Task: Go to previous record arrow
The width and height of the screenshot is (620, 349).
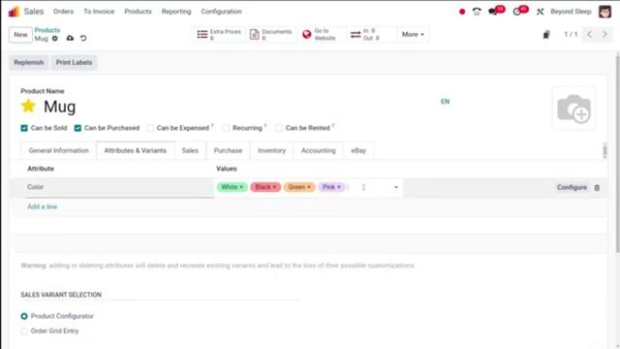Action: click(x=590, y=35)
